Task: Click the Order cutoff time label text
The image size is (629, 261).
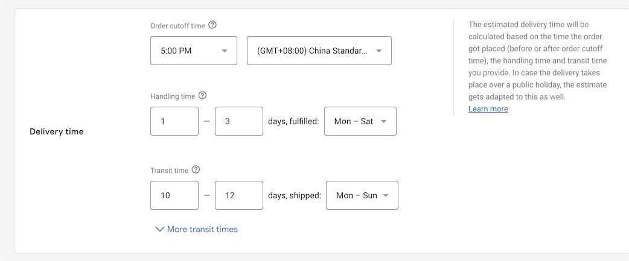Action: click(x=177, y=26)
